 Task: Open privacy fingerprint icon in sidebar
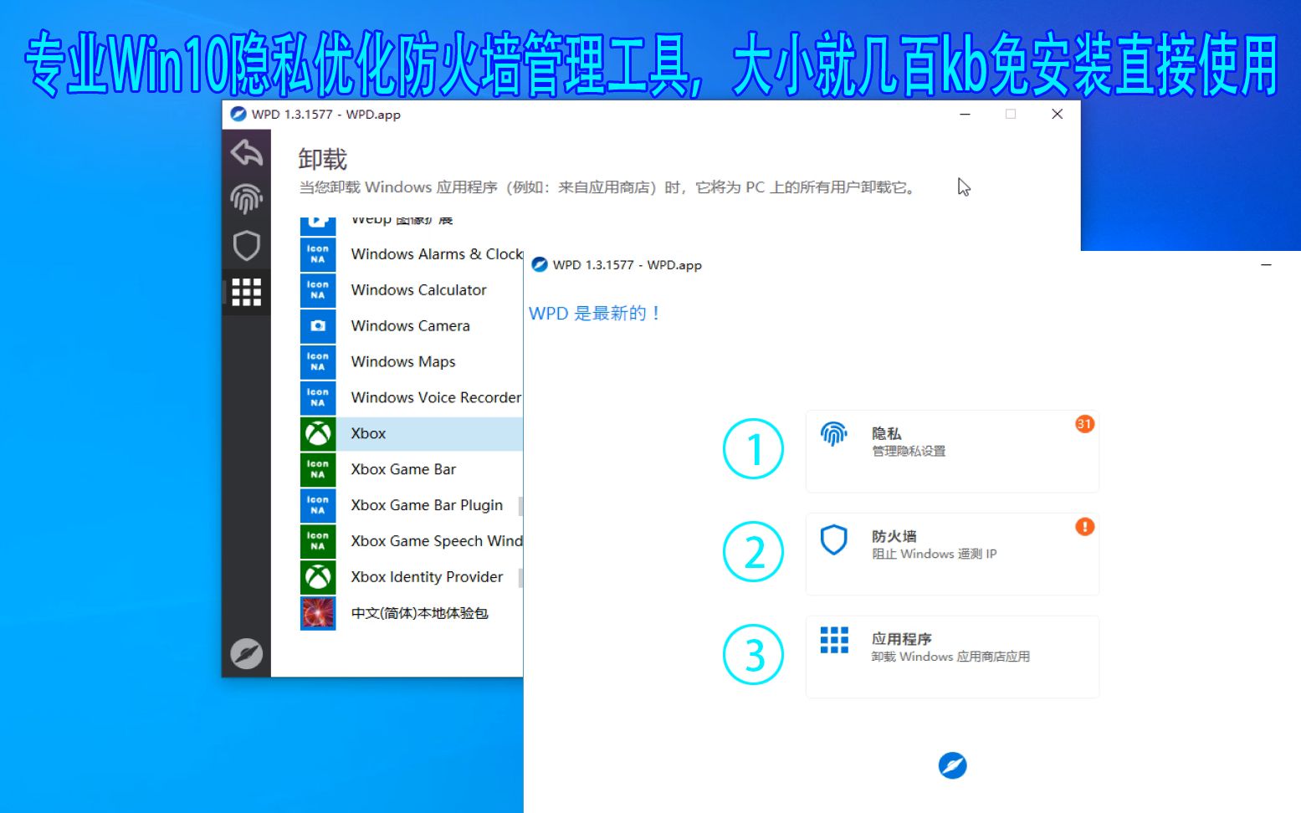click(x=246, y=199)
